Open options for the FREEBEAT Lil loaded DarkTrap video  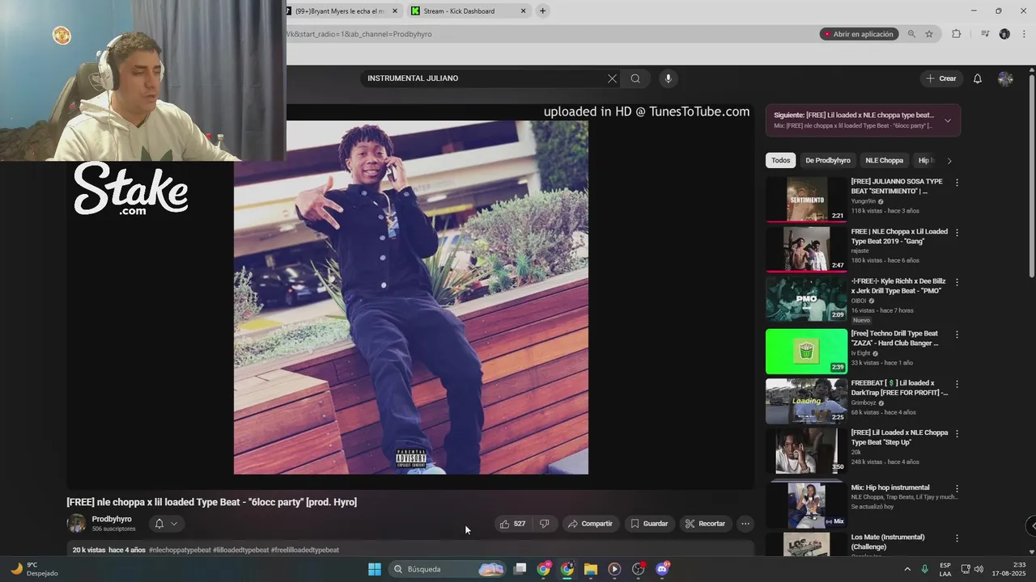coord(957,384)
